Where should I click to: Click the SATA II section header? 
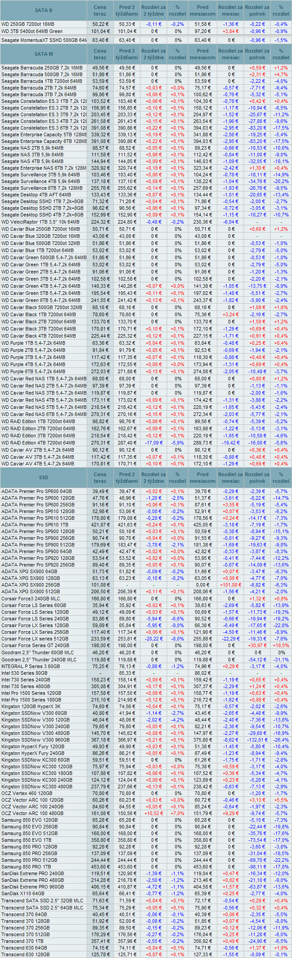[x=44, y=10]
